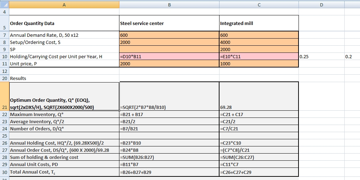The height and width of the screenshot is (180, 360).
Task: Click the Integrated mill heading cell
Action: point(258,24)
